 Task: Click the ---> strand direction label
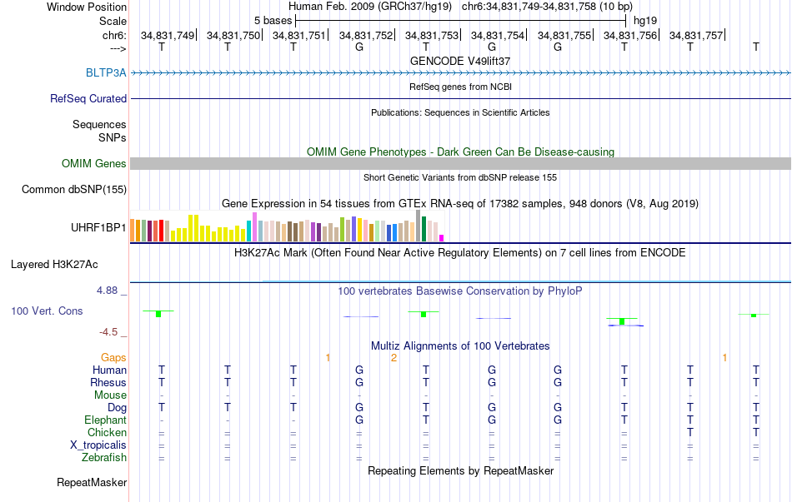pyautogui.click(x=118, y=48)
